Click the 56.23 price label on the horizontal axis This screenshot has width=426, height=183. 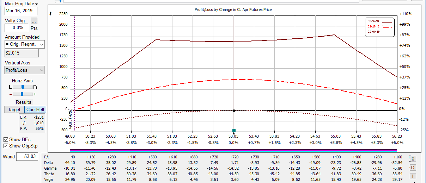[397, 136]
